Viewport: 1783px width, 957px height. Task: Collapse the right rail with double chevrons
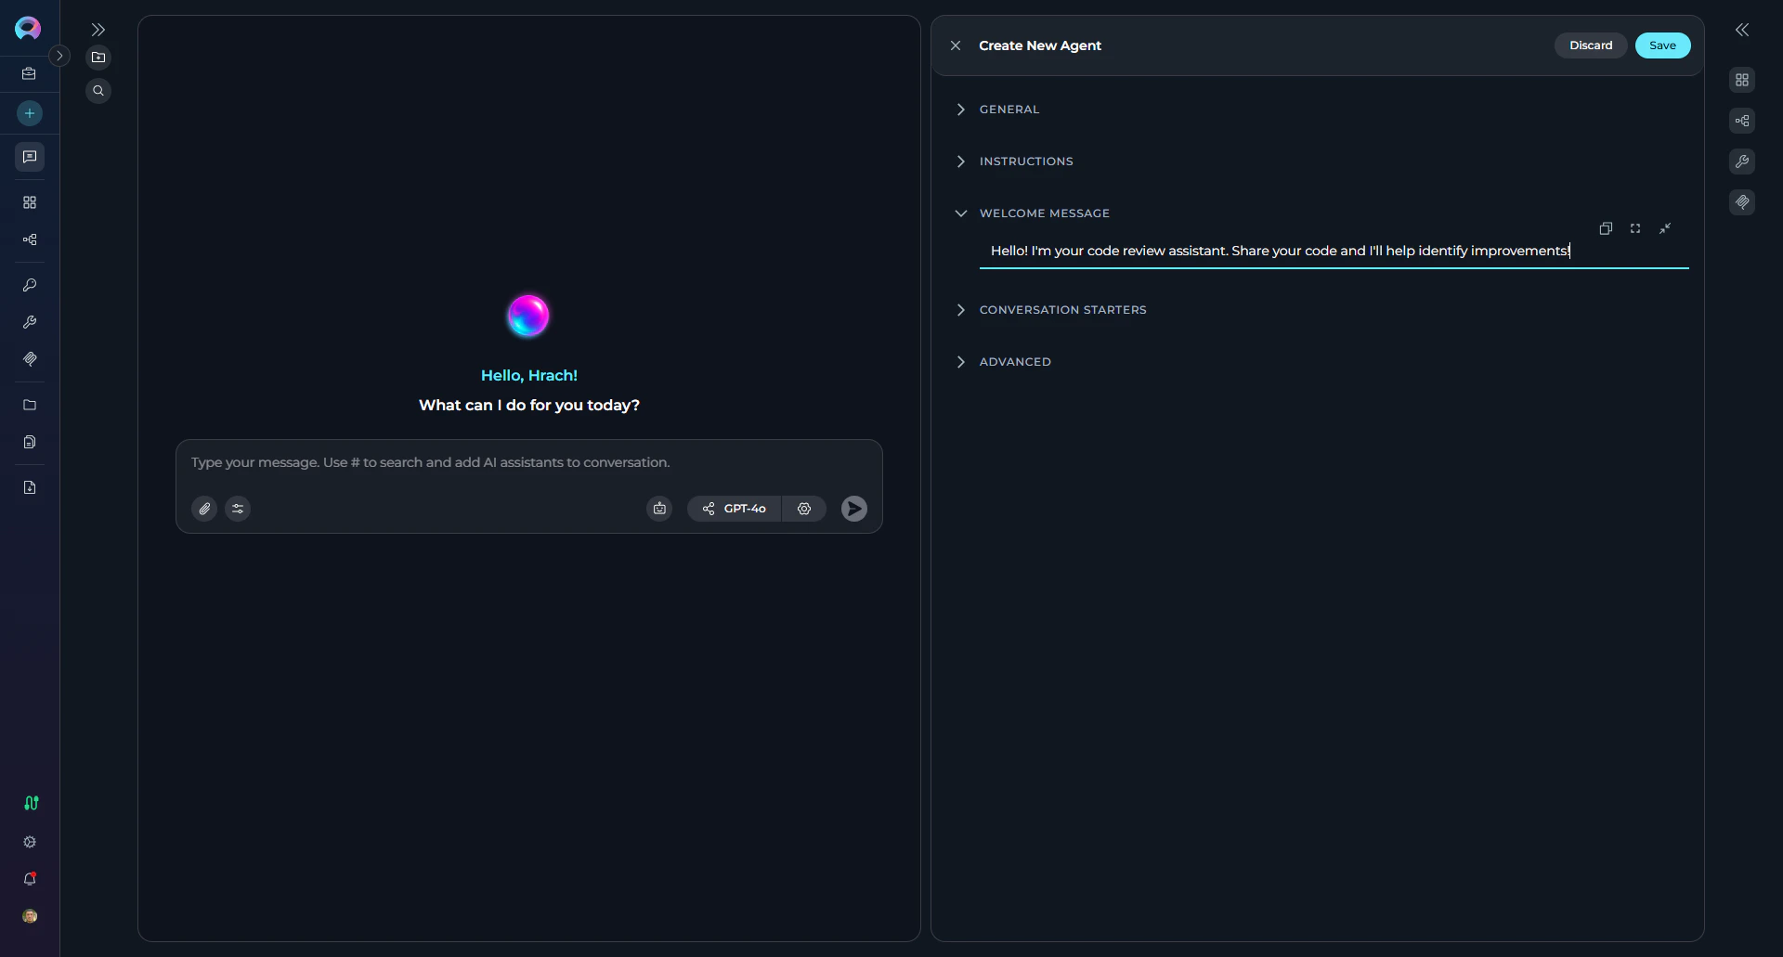(x=1742, y=30)
